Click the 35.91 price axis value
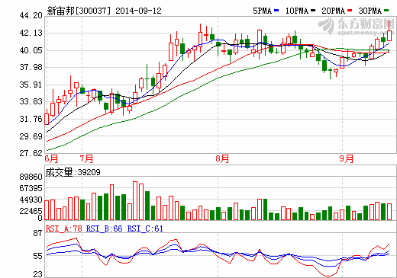397x278 pixels. (x=31, y=85)
